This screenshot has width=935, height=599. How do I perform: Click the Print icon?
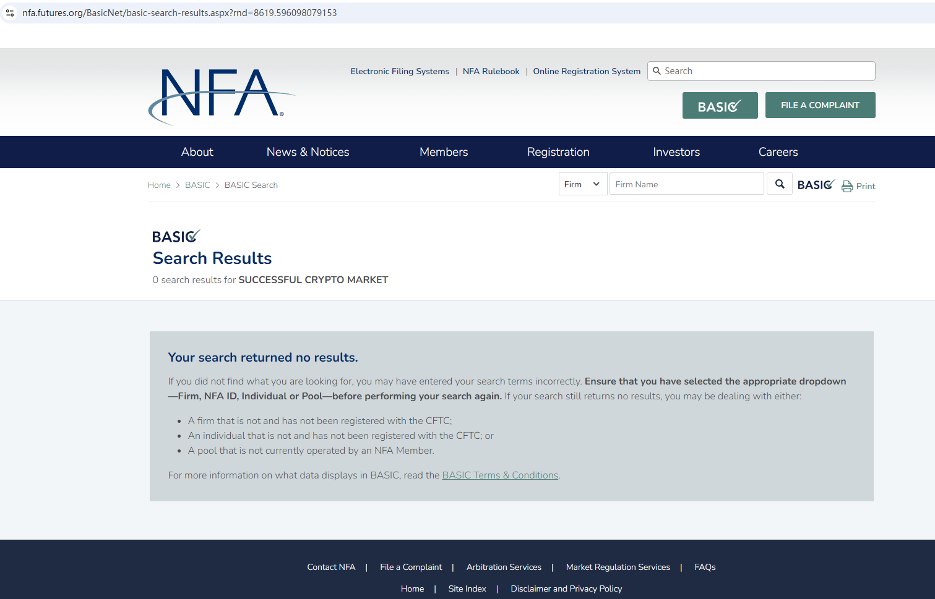click(847, 186)
